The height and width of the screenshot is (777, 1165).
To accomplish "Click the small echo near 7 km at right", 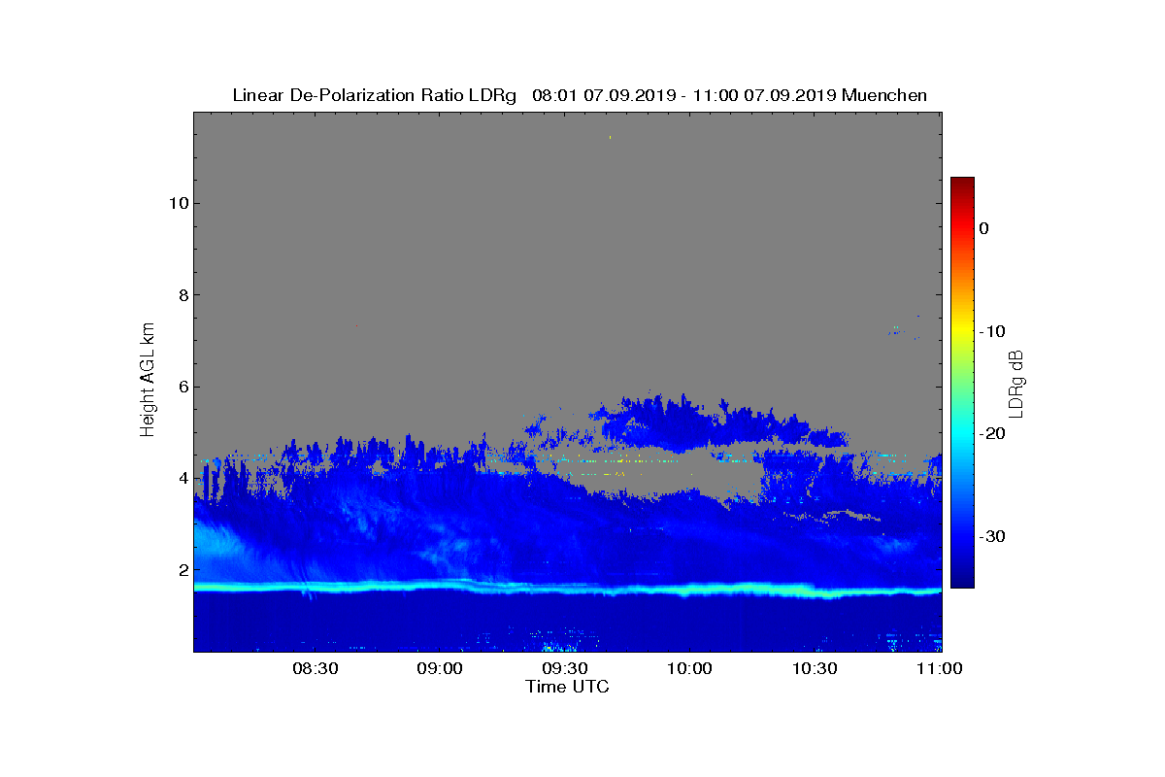I will 903,331.
